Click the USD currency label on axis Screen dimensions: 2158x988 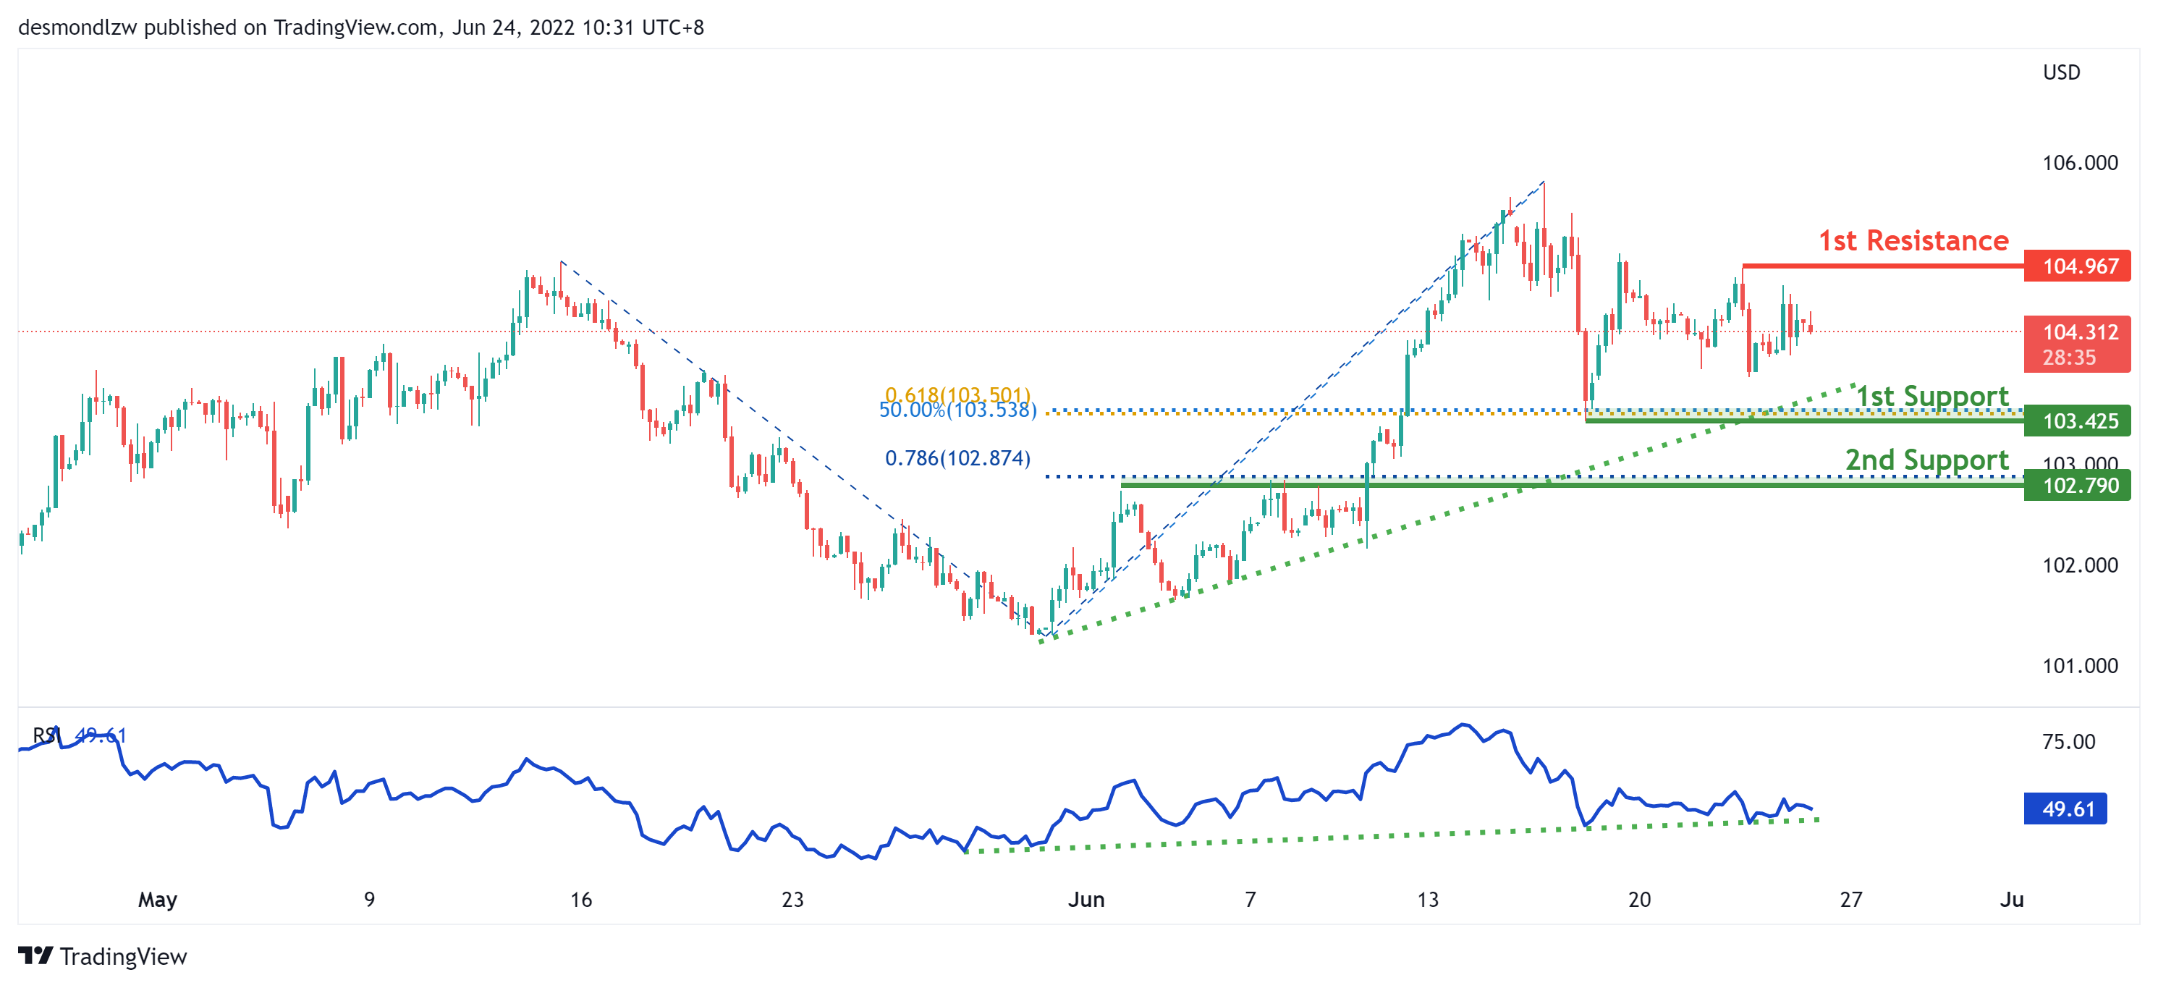[x=2061, y=73]
